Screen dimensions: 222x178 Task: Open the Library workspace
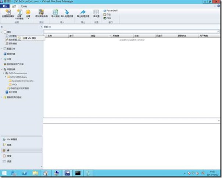(22, 150)
